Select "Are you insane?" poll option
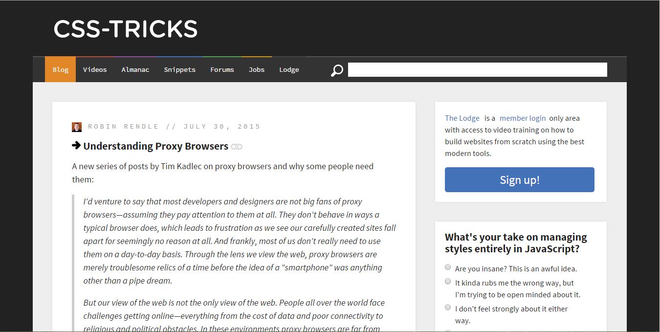Viewport: 660px width, 332px height. tap(448, 267)
